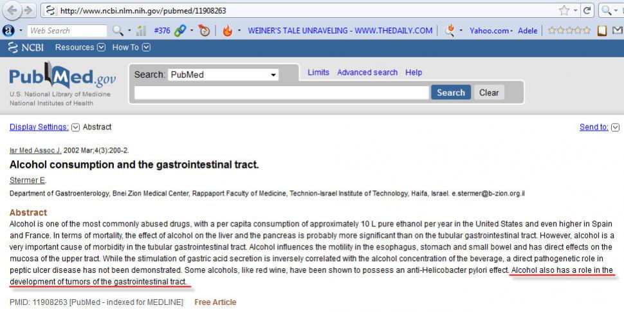This screenshot has width=624, height=312.
Task: Click the Limits link
Action: 318,73
